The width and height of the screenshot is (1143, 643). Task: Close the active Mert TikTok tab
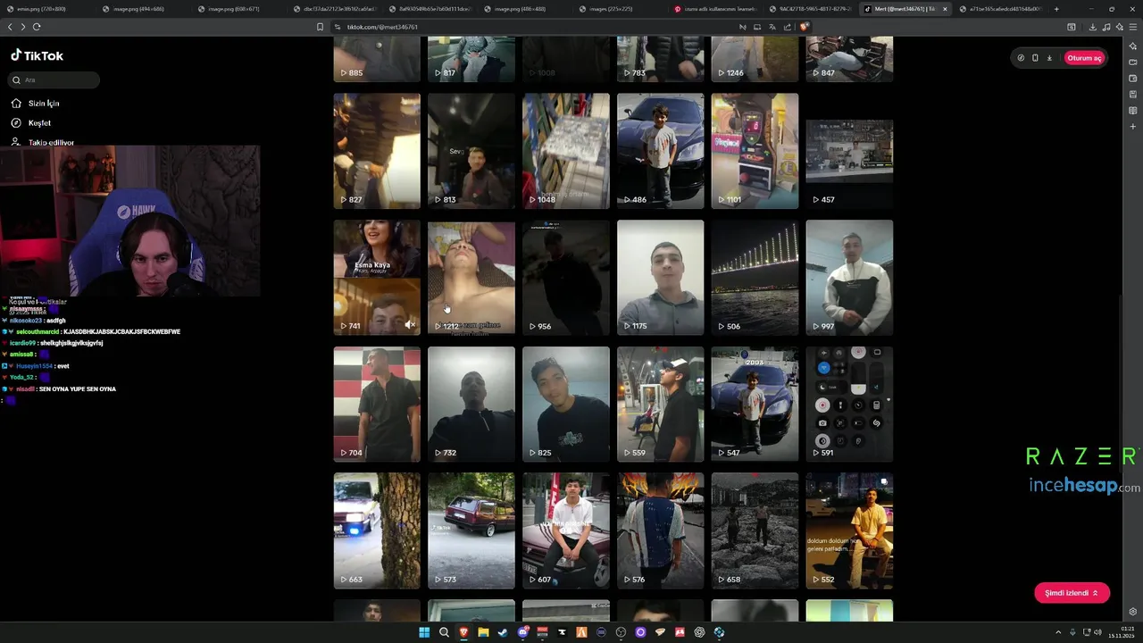945,9
